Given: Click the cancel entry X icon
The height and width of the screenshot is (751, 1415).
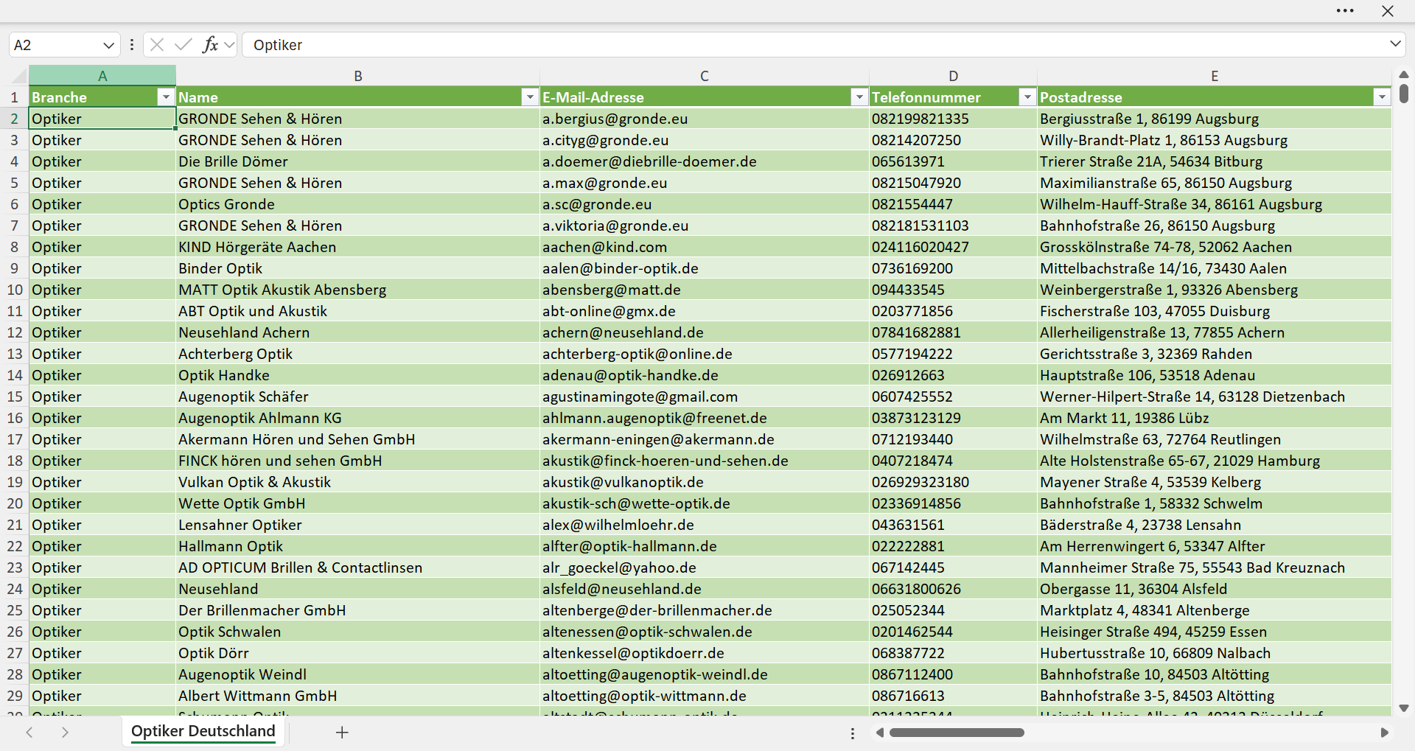Looking at the screenshot, I should 156,45.
